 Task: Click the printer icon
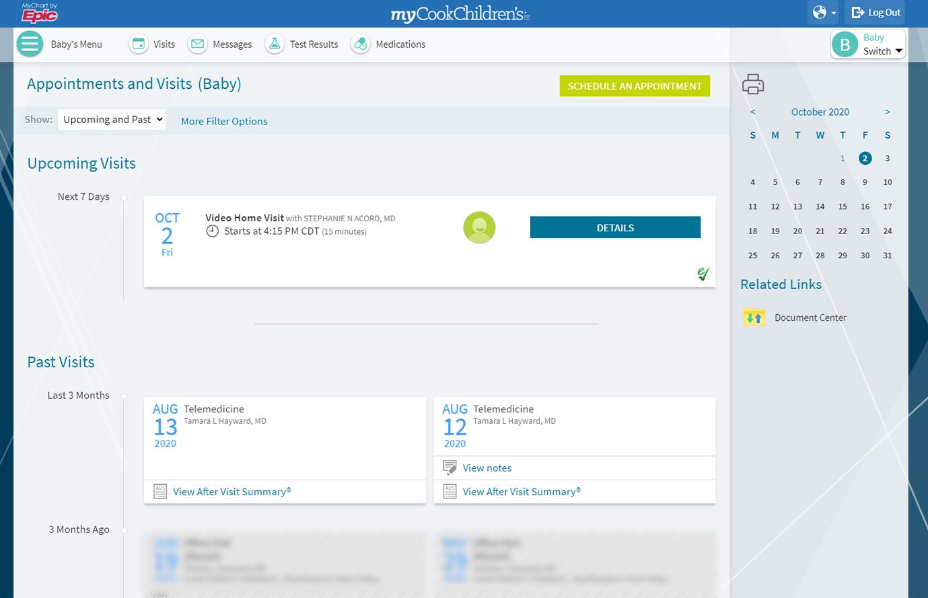(x=753, y=85)
